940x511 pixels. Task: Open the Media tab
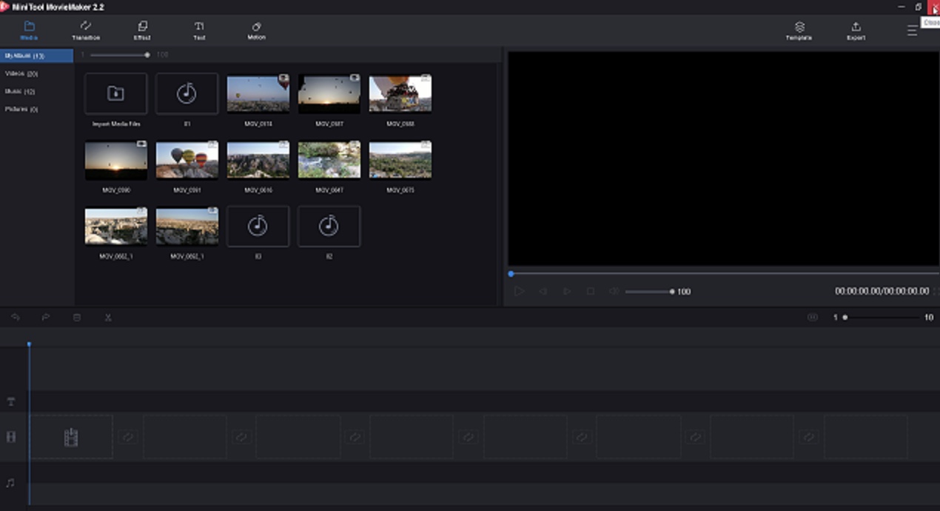pyautogui.click(x=30, y=30)
